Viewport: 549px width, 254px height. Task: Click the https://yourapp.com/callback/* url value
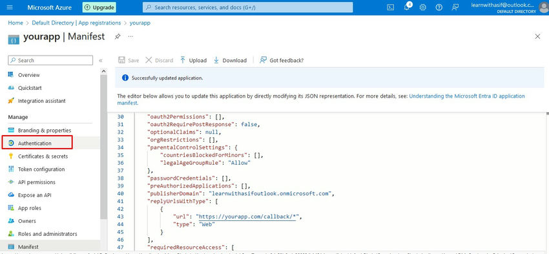(x=247, y=217)
